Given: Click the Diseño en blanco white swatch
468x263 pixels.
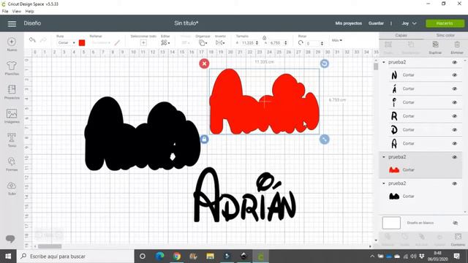Looking at the screenshot, I should [x=391, y=223].
